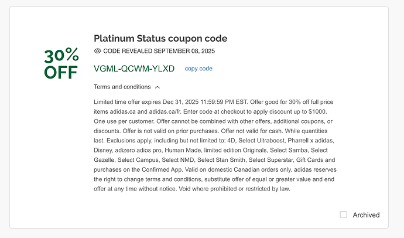The height and width of the screenshot is (238, 404).
Task: Click the copy code link
Action: (x=198, y=69)
